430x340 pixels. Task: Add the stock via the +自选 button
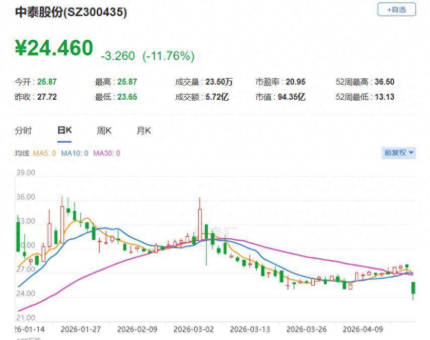coord(396,10)
